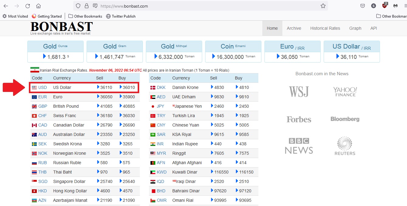Open site security padlock info
Screen dimensions: 407x206
click(87, 6)
